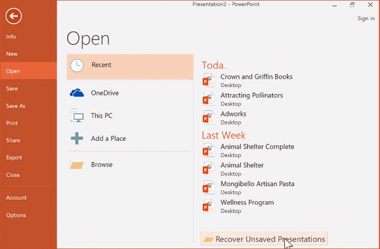Choose Save As from the sidebar
The width and height of the screenshot is (380, 249).
click(x=28, y=106)
